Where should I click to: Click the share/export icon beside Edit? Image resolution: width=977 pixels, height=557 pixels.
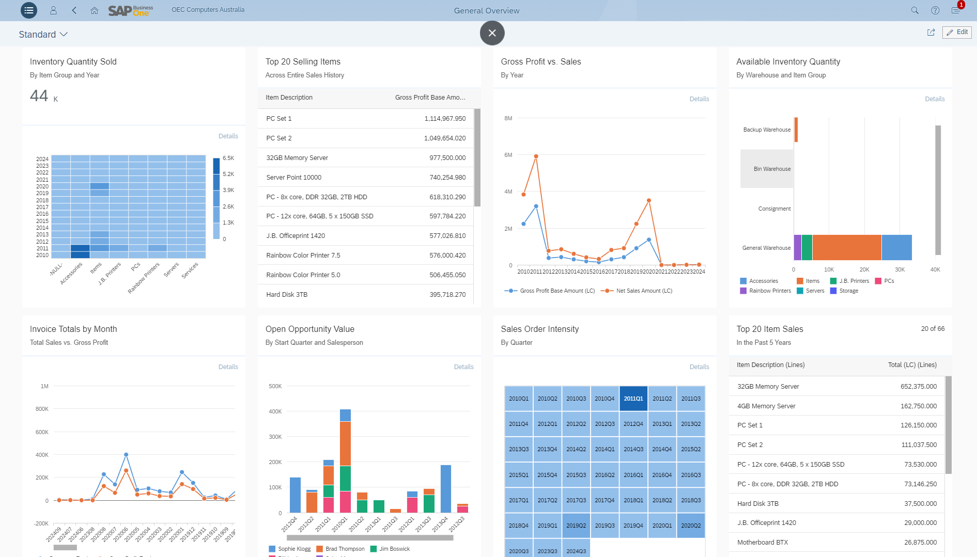coord(931,33)
